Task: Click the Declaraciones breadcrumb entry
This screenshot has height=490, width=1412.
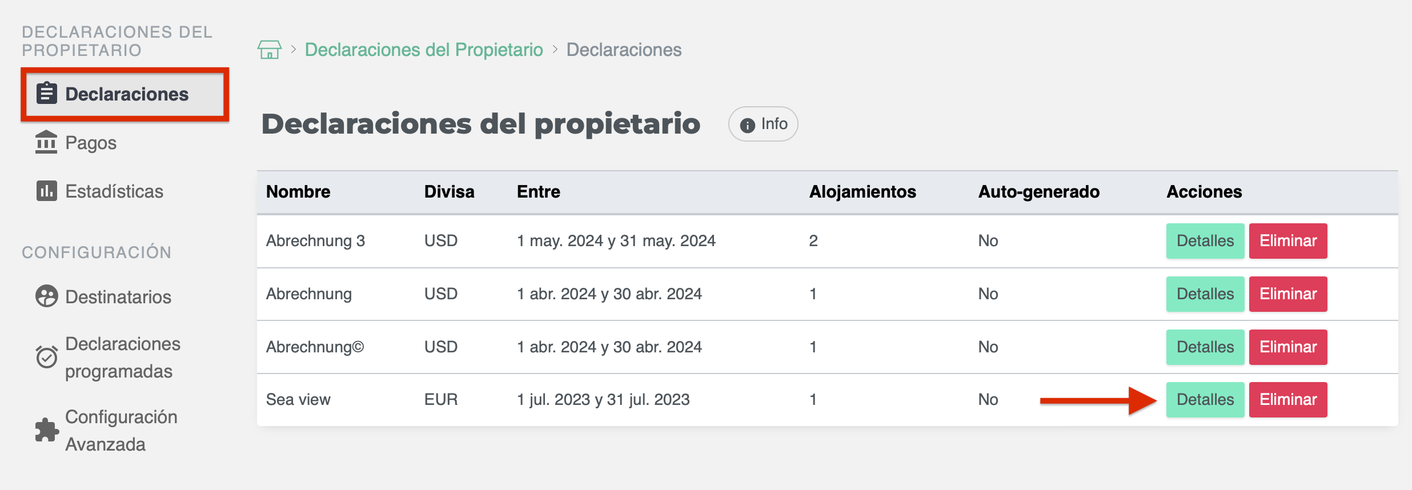Action: coord(624,50)
